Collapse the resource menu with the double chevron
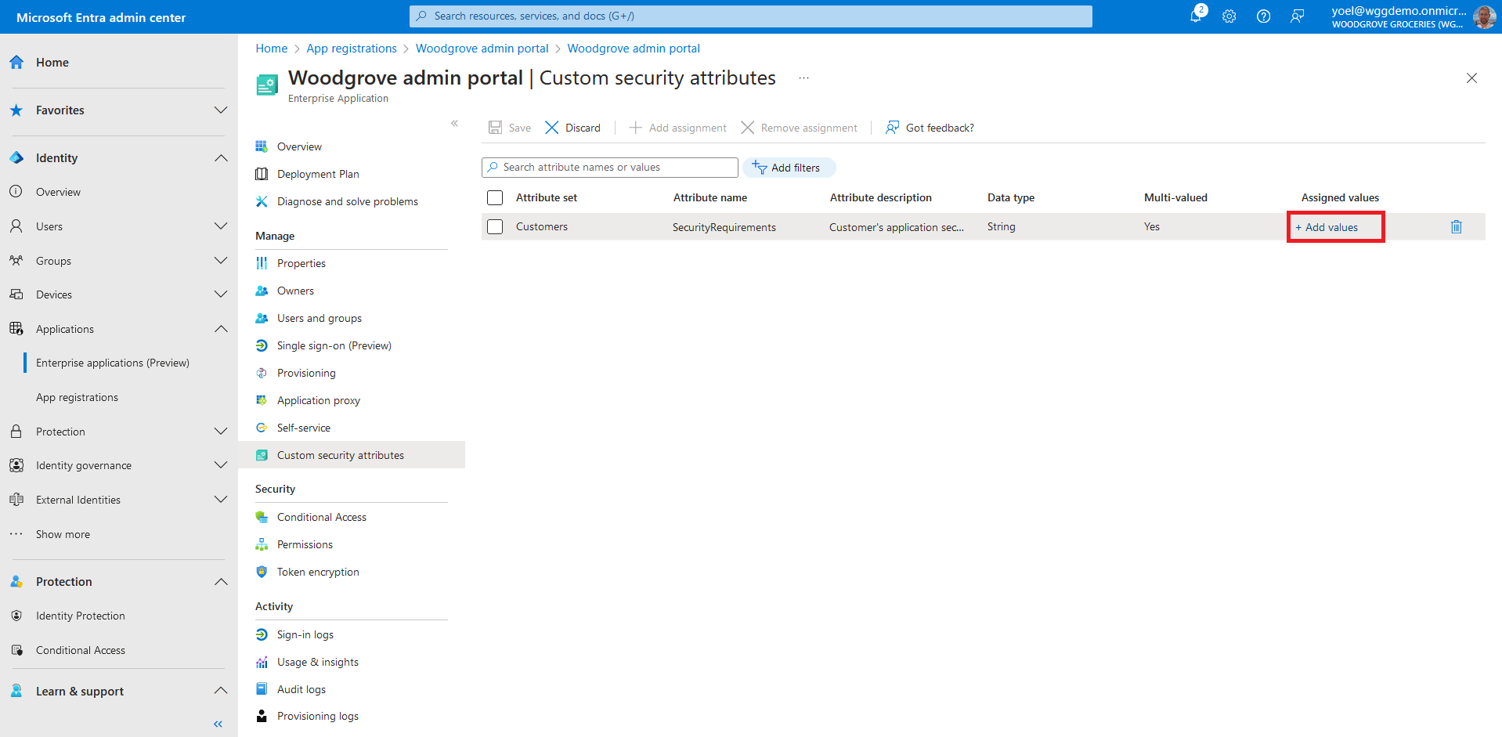Screen dimensions: 1502x737 [x=454, y=124]
